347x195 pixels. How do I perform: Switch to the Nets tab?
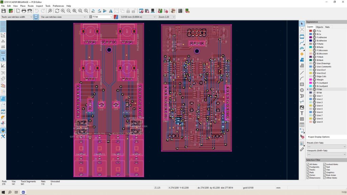327,27
